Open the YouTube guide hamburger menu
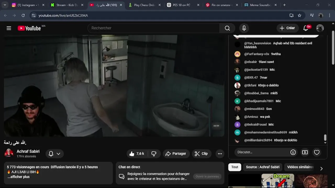This screenshot has height=188, width=335. (9, 28)
